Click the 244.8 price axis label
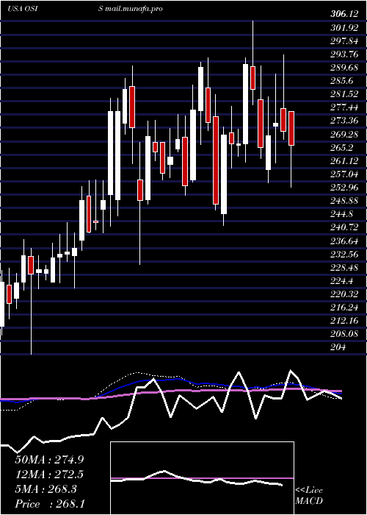Image resolution: width=367 pixels, height=515 pixels. click(x=342, y=214)
